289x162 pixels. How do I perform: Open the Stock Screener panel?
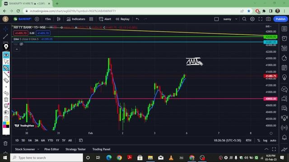27,149
